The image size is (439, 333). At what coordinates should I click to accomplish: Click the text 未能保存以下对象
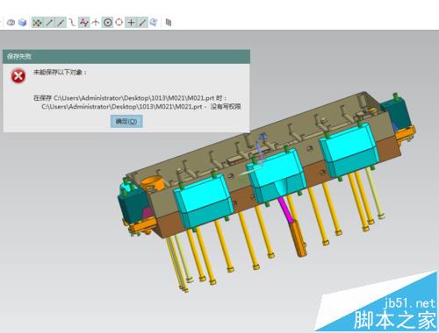(60, 72)
